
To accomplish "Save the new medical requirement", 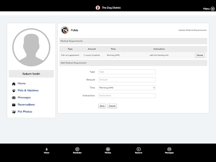I will [x=102, y=106].
